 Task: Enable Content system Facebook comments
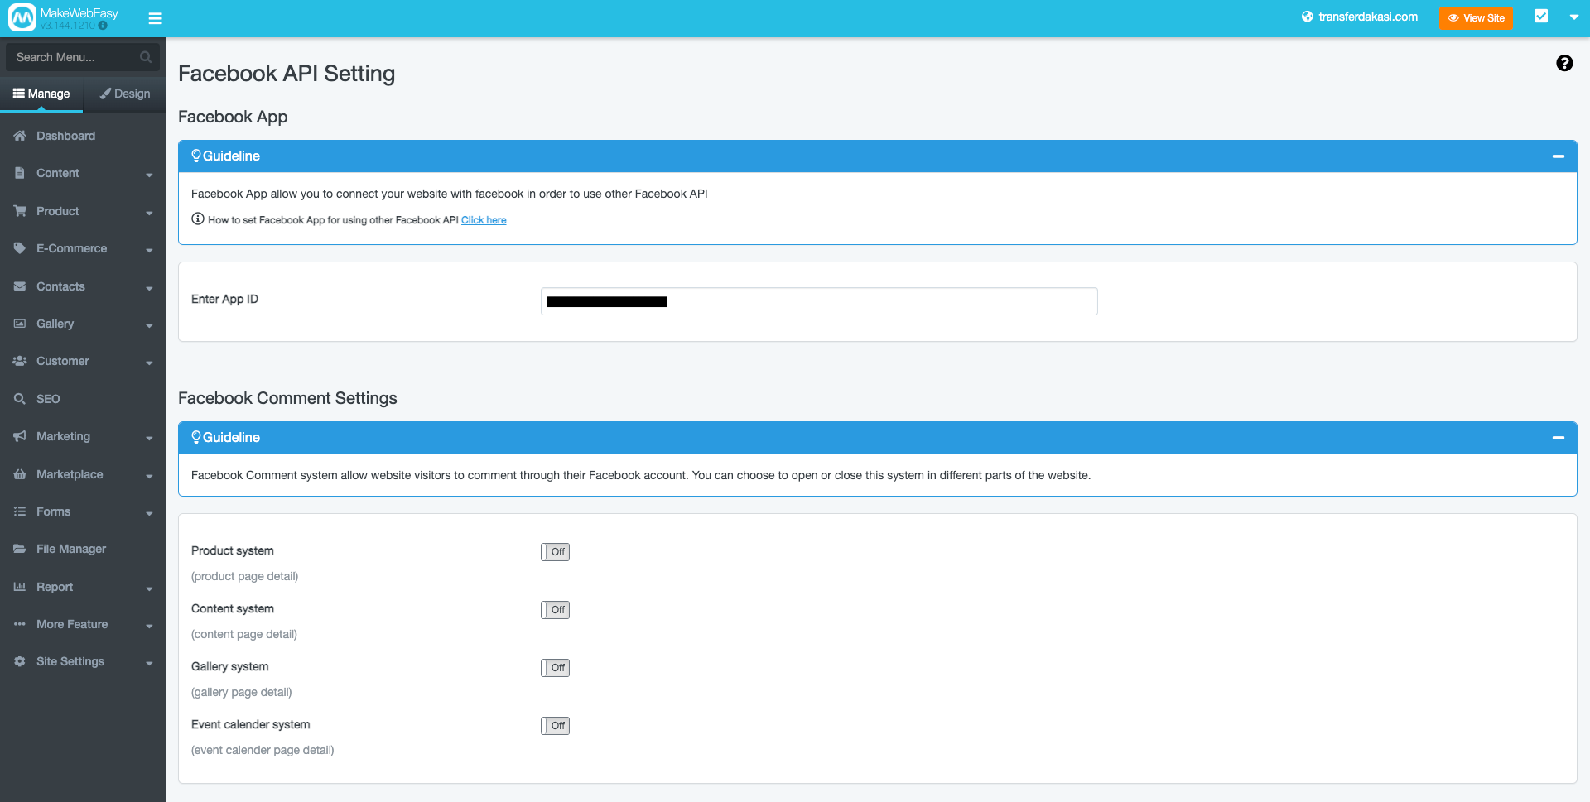click(x=555, y=609)
